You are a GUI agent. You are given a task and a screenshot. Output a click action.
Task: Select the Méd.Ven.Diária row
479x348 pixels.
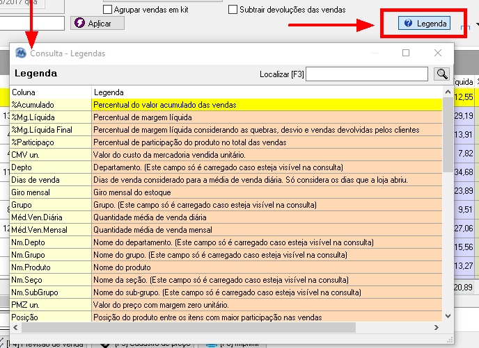click(x=226, y=217)
